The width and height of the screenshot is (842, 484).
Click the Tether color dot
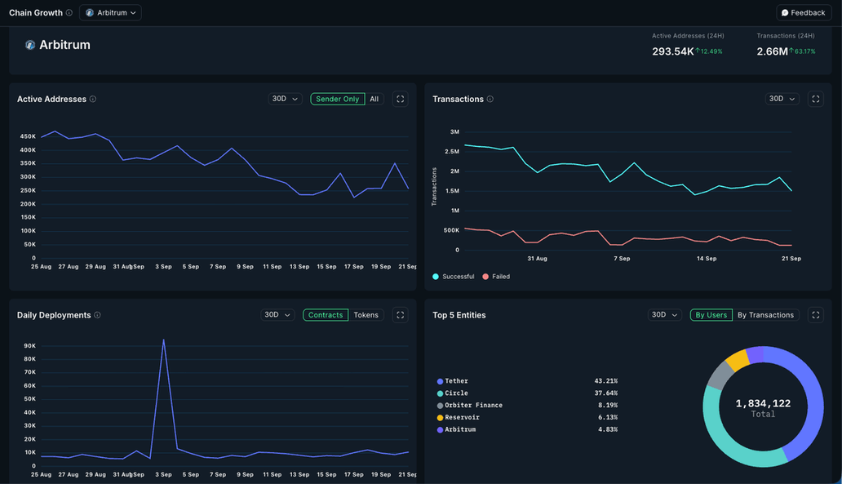click(x=440, y=381)
